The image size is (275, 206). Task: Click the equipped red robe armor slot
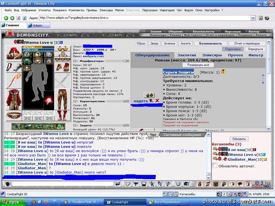pyautogui.click(x=14, y=99)
